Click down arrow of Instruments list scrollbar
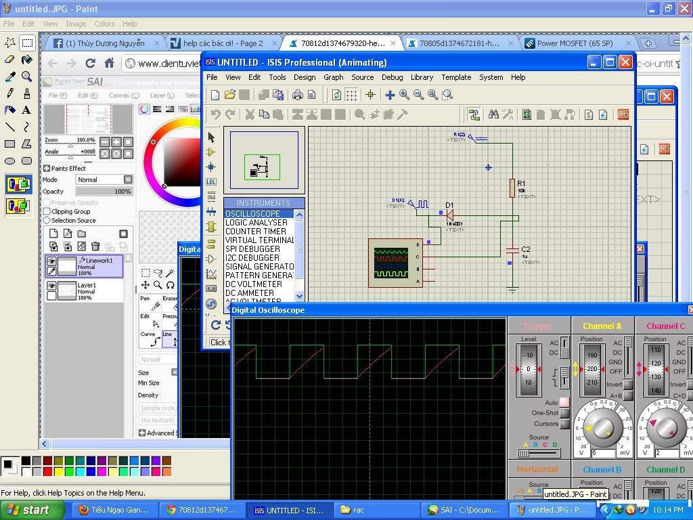 click(299, 297)
